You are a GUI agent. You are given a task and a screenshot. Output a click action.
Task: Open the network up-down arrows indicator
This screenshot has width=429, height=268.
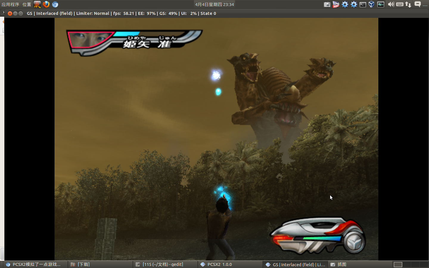pos(408,4)
